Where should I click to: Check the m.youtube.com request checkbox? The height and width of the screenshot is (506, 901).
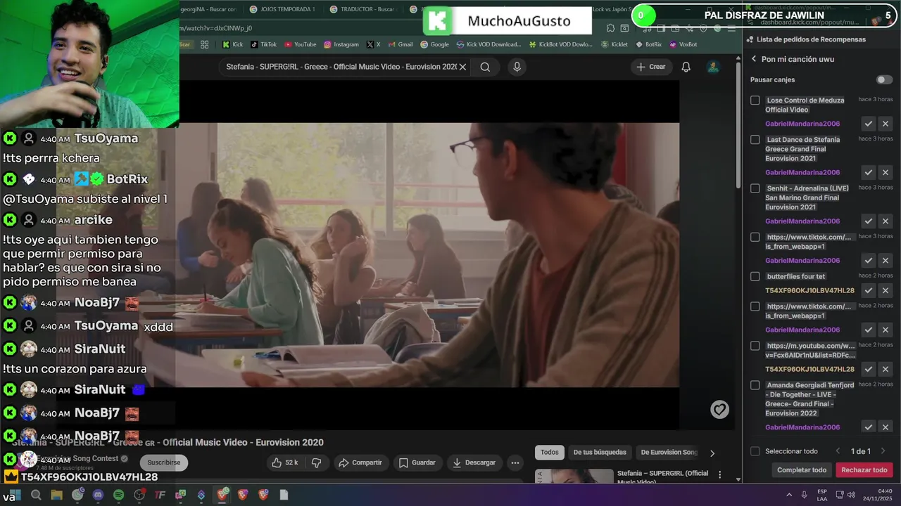coord(755,346)
